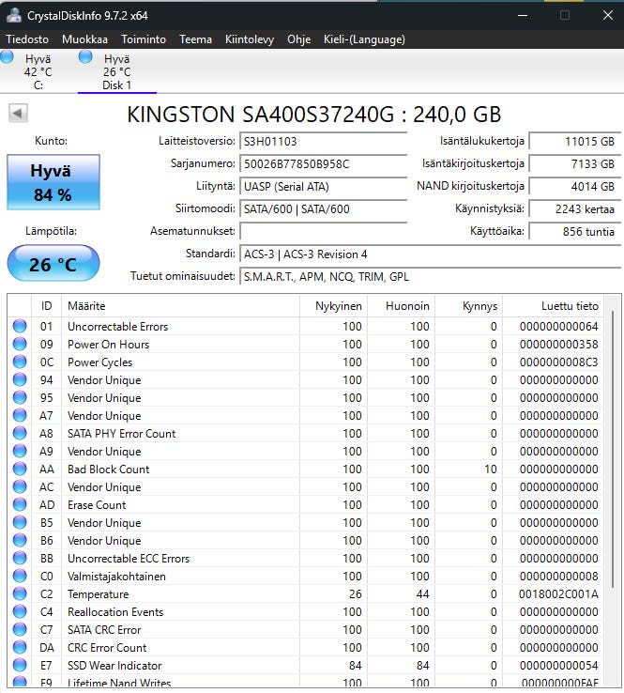The image size is (624, 693).
Task: Minimize the CrystalDiskInfo window
Action: [x=523, y=15]
